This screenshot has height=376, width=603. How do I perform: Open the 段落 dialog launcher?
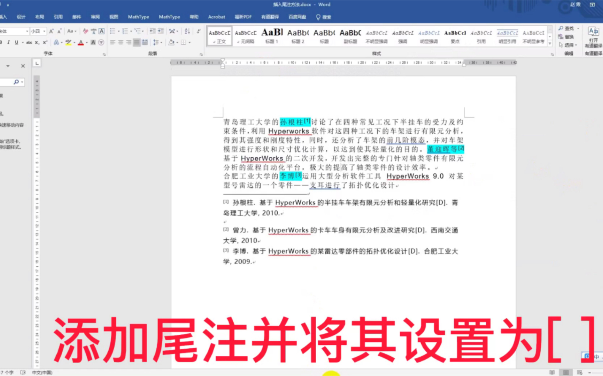(201, 54)
